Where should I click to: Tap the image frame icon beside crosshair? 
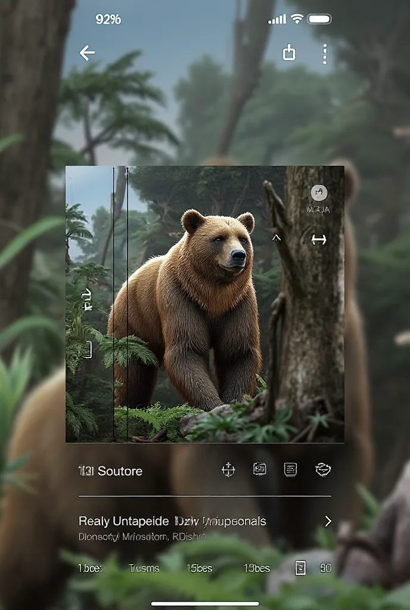[259, 469]
